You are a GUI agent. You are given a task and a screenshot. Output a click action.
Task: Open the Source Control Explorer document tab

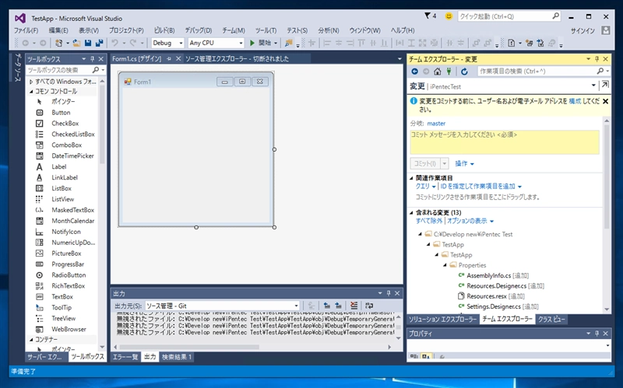pos(238,59)
